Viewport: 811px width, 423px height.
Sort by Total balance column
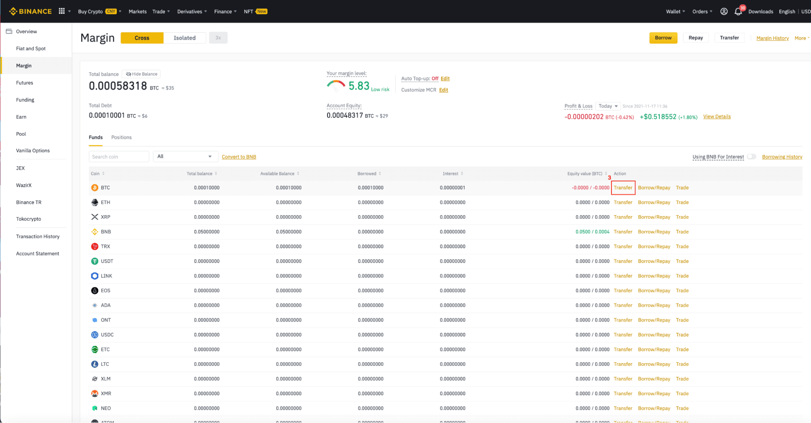click(x=202, y=173)
